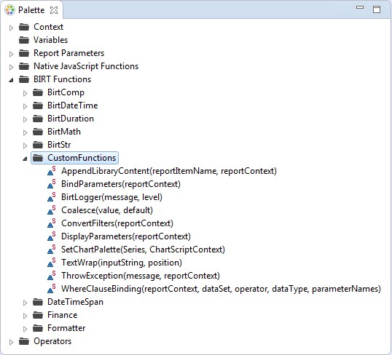The image size is (392, 355).
Task: Select SetChartPalette(Series, ChartScriptContext) entry
Action: point(143,250)
